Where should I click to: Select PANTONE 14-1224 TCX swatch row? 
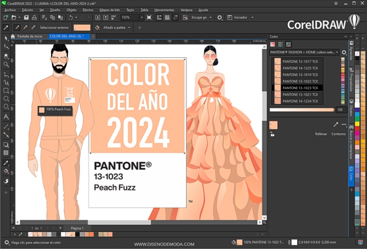298,101
